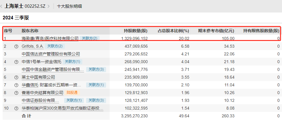Click 关联方(2) tag next to 海盈康
Viewport: 282px width, 120px height.
point(89,38)
